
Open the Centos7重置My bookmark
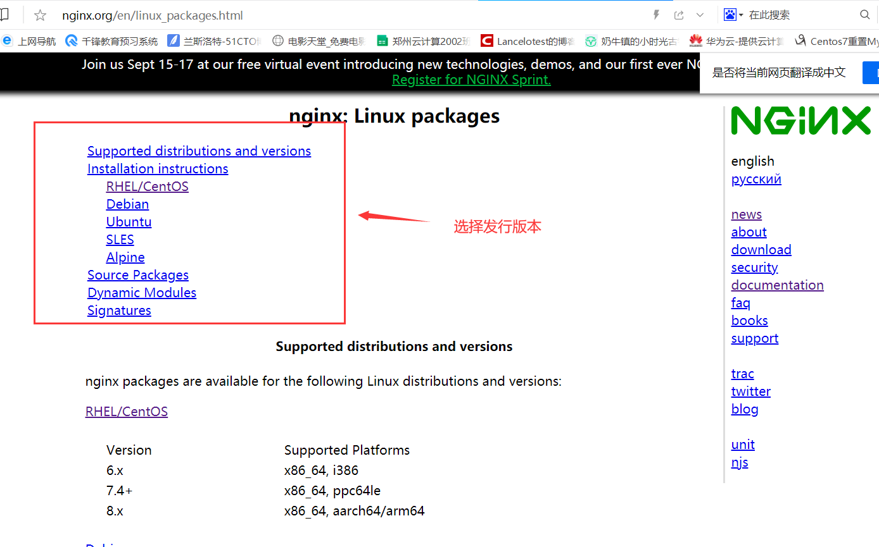point(836,41)
